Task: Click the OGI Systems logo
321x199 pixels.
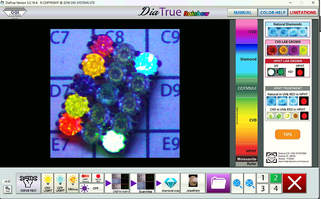Action: click(x=15, y=12)
